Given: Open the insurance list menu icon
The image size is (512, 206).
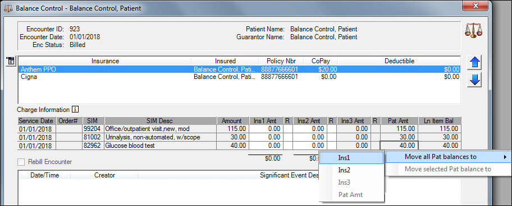Looking at the screenshot, I should click(x=11, y=60).
